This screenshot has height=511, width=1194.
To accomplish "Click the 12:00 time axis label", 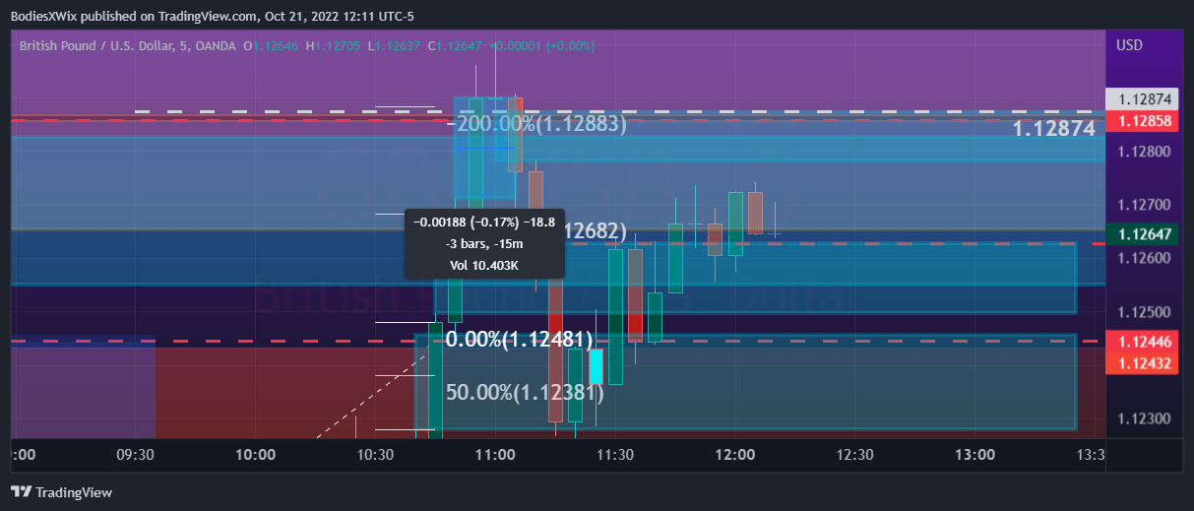I will 735,455.
